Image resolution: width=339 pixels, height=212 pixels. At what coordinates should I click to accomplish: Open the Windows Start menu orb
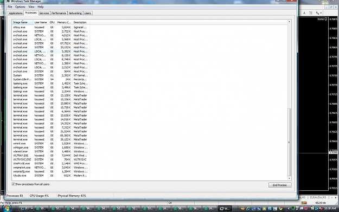(x=7, y=208)
